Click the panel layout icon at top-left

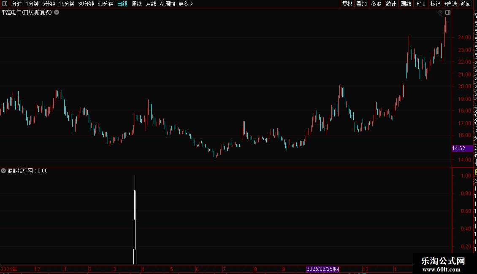(5, 4)
